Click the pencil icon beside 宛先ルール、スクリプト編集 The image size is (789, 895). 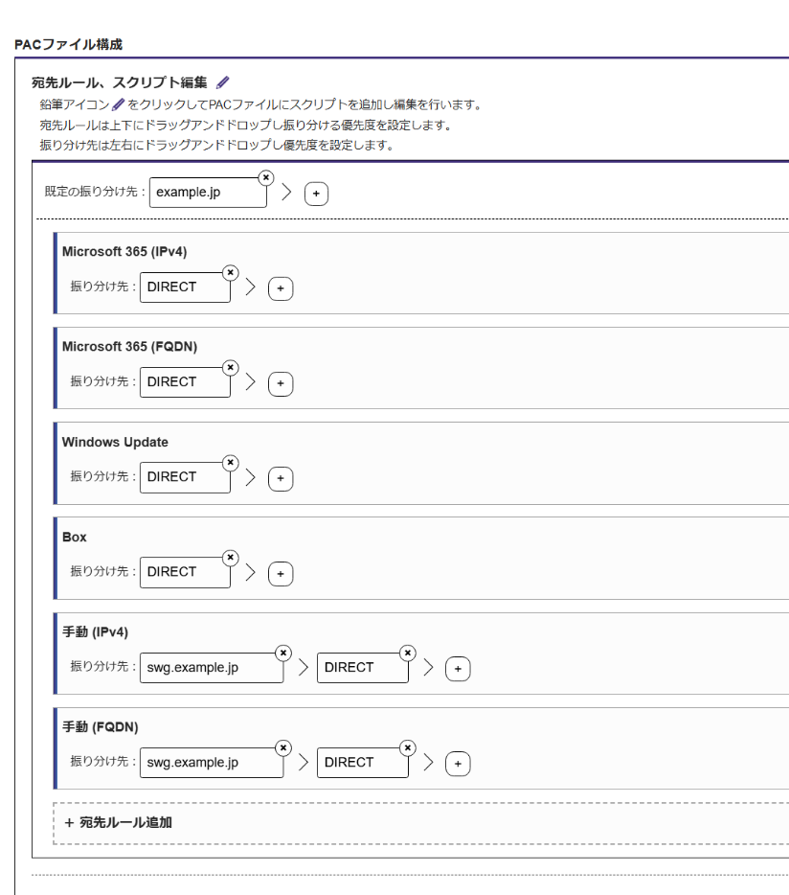tap(223, 83)
